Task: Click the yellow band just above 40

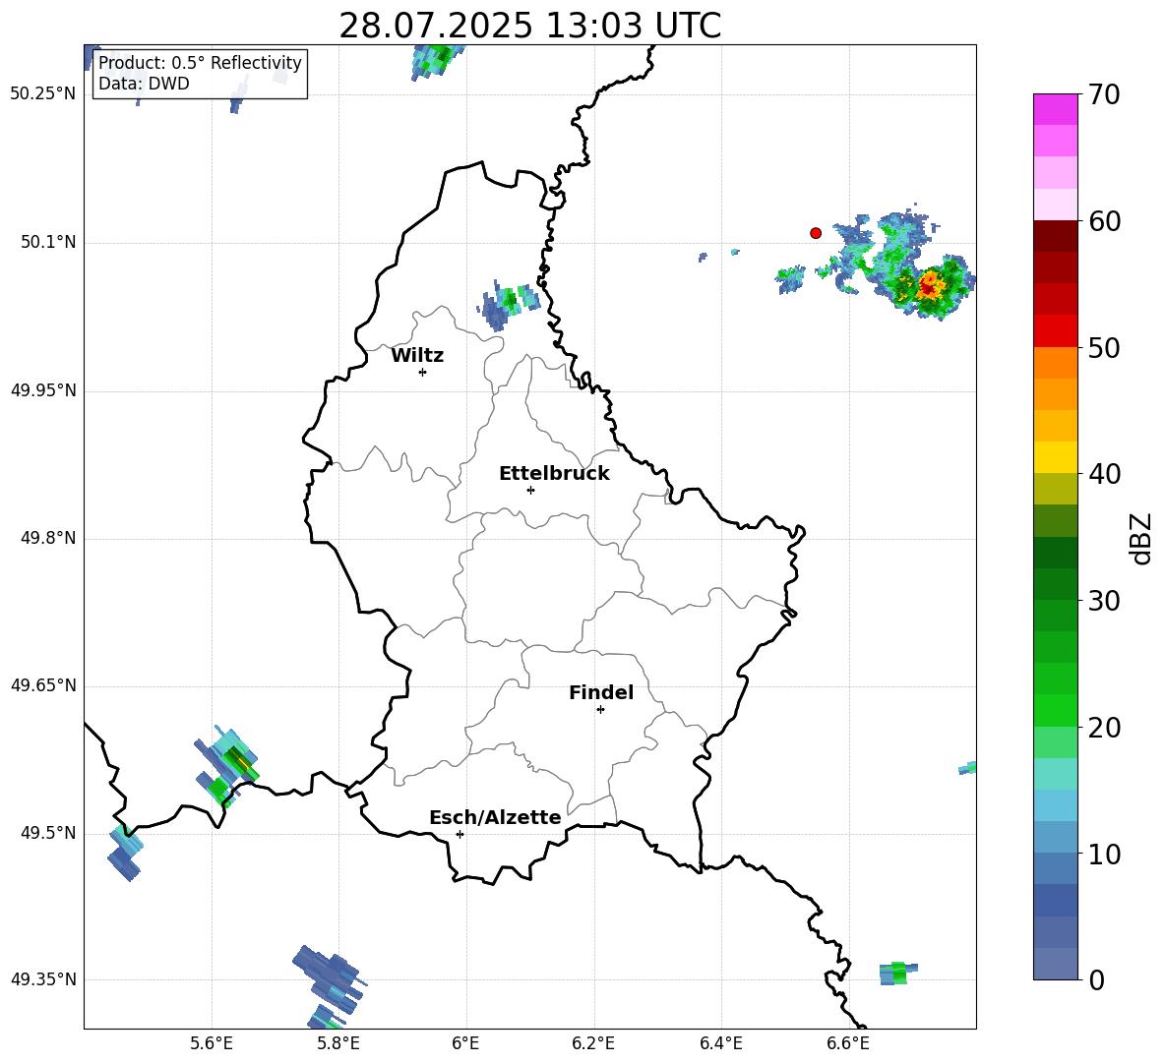Action: [x=1055, y=457]
